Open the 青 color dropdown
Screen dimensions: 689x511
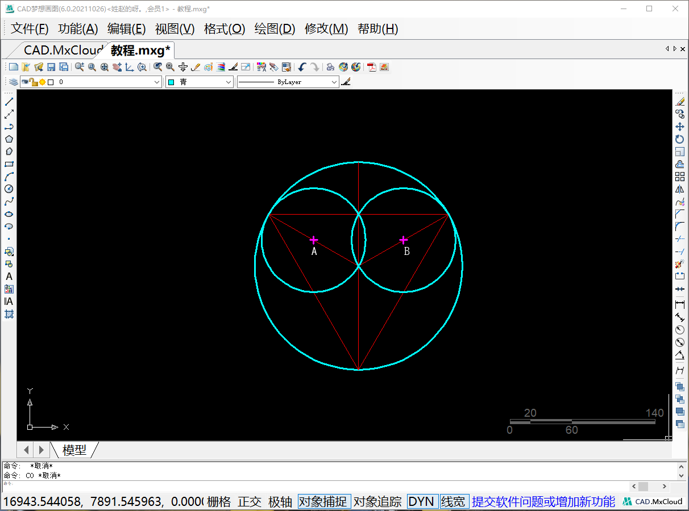point(229,82)
